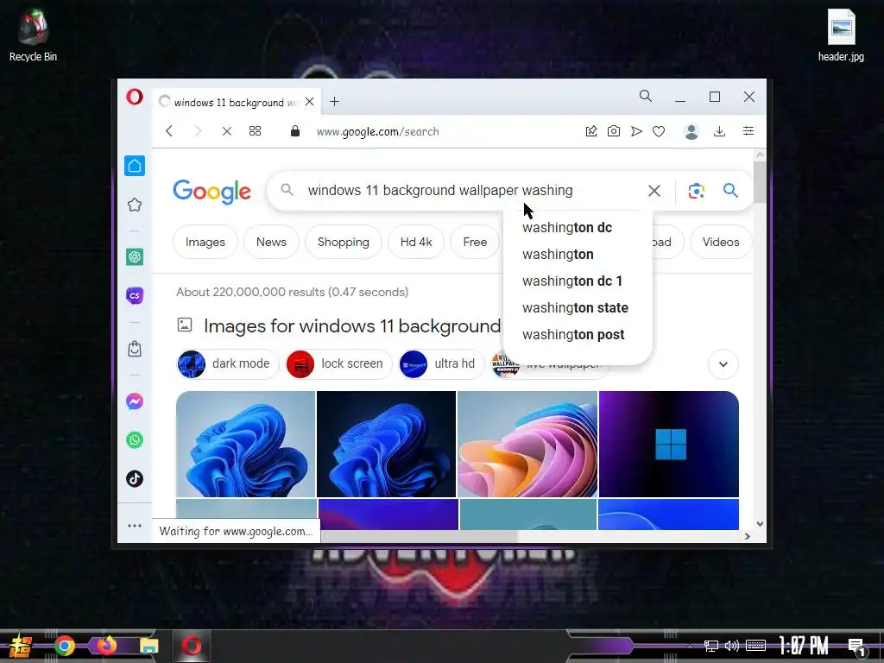The height and width of the screenshot is (663, 884).
Task: Choose the washington state suggestion
Action: (578, 308)
